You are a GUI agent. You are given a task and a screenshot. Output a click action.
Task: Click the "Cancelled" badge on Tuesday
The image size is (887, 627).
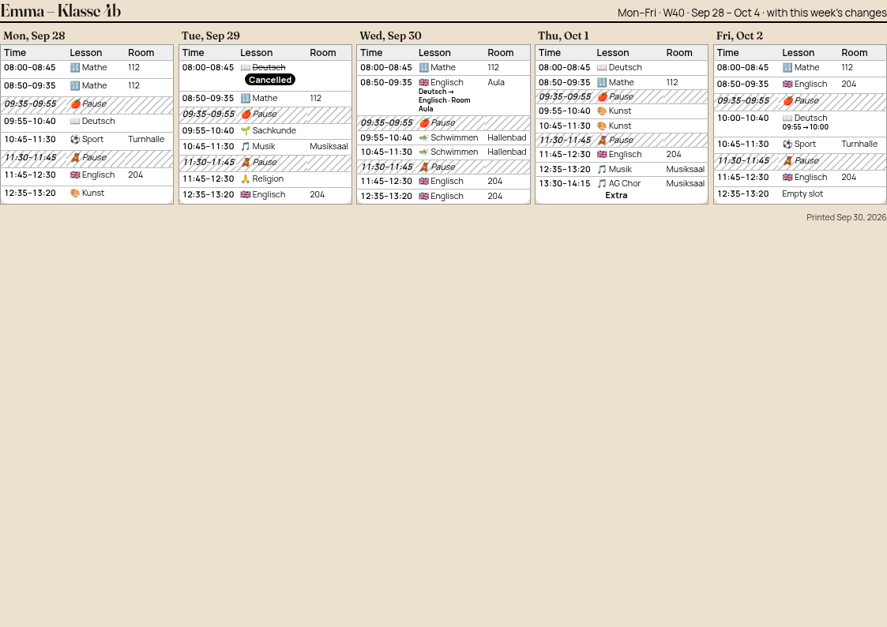[270, 80]
